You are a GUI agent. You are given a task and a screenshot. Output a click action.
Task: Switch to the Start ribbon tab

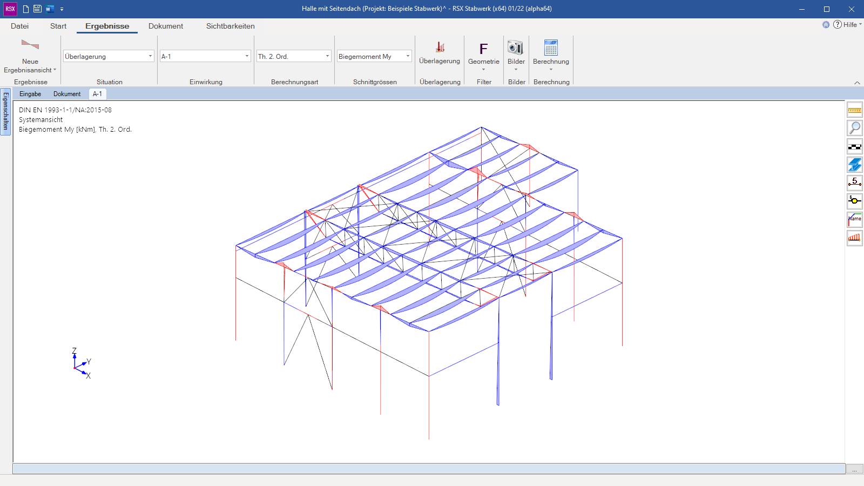point(58,26)
